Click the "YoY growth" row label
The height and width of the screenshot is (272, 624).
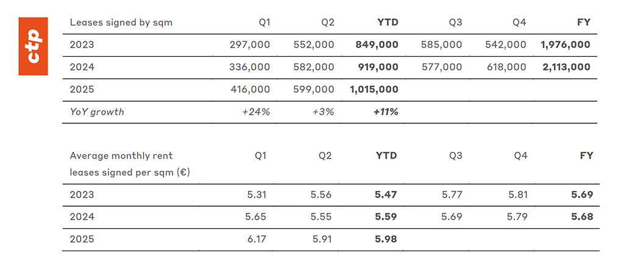97,112
